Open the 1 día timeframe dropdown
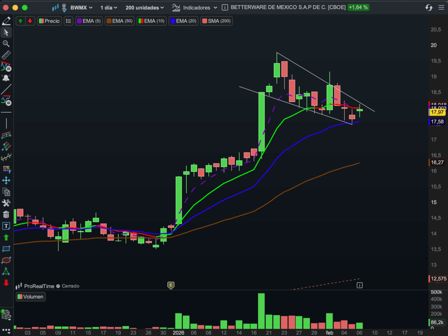 tap(108, 7)
